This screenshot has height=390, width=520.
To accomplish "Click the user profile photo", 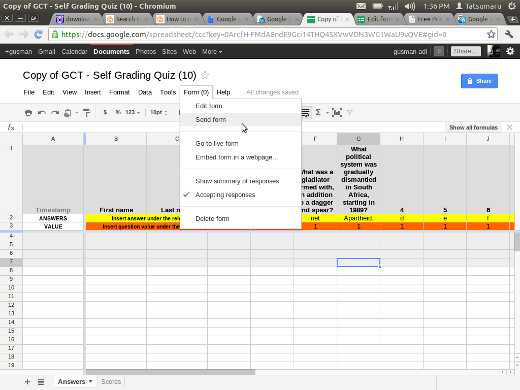I will click(494, 51).
